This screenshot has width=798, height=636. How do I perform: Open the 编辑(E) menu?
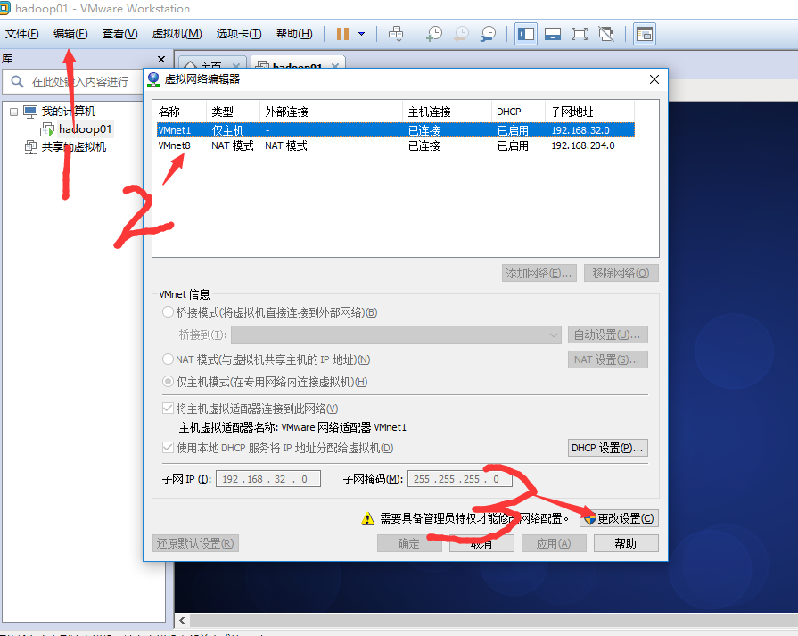tap(70, 34)
